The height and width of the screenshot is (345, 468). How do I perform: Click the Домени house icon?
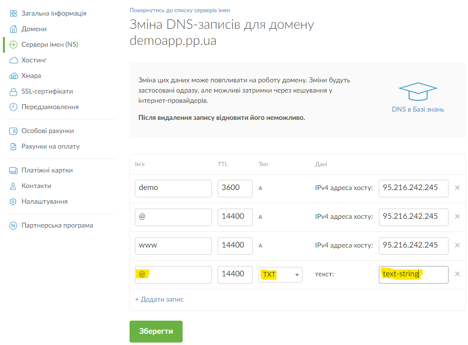[x=13, y=29]
